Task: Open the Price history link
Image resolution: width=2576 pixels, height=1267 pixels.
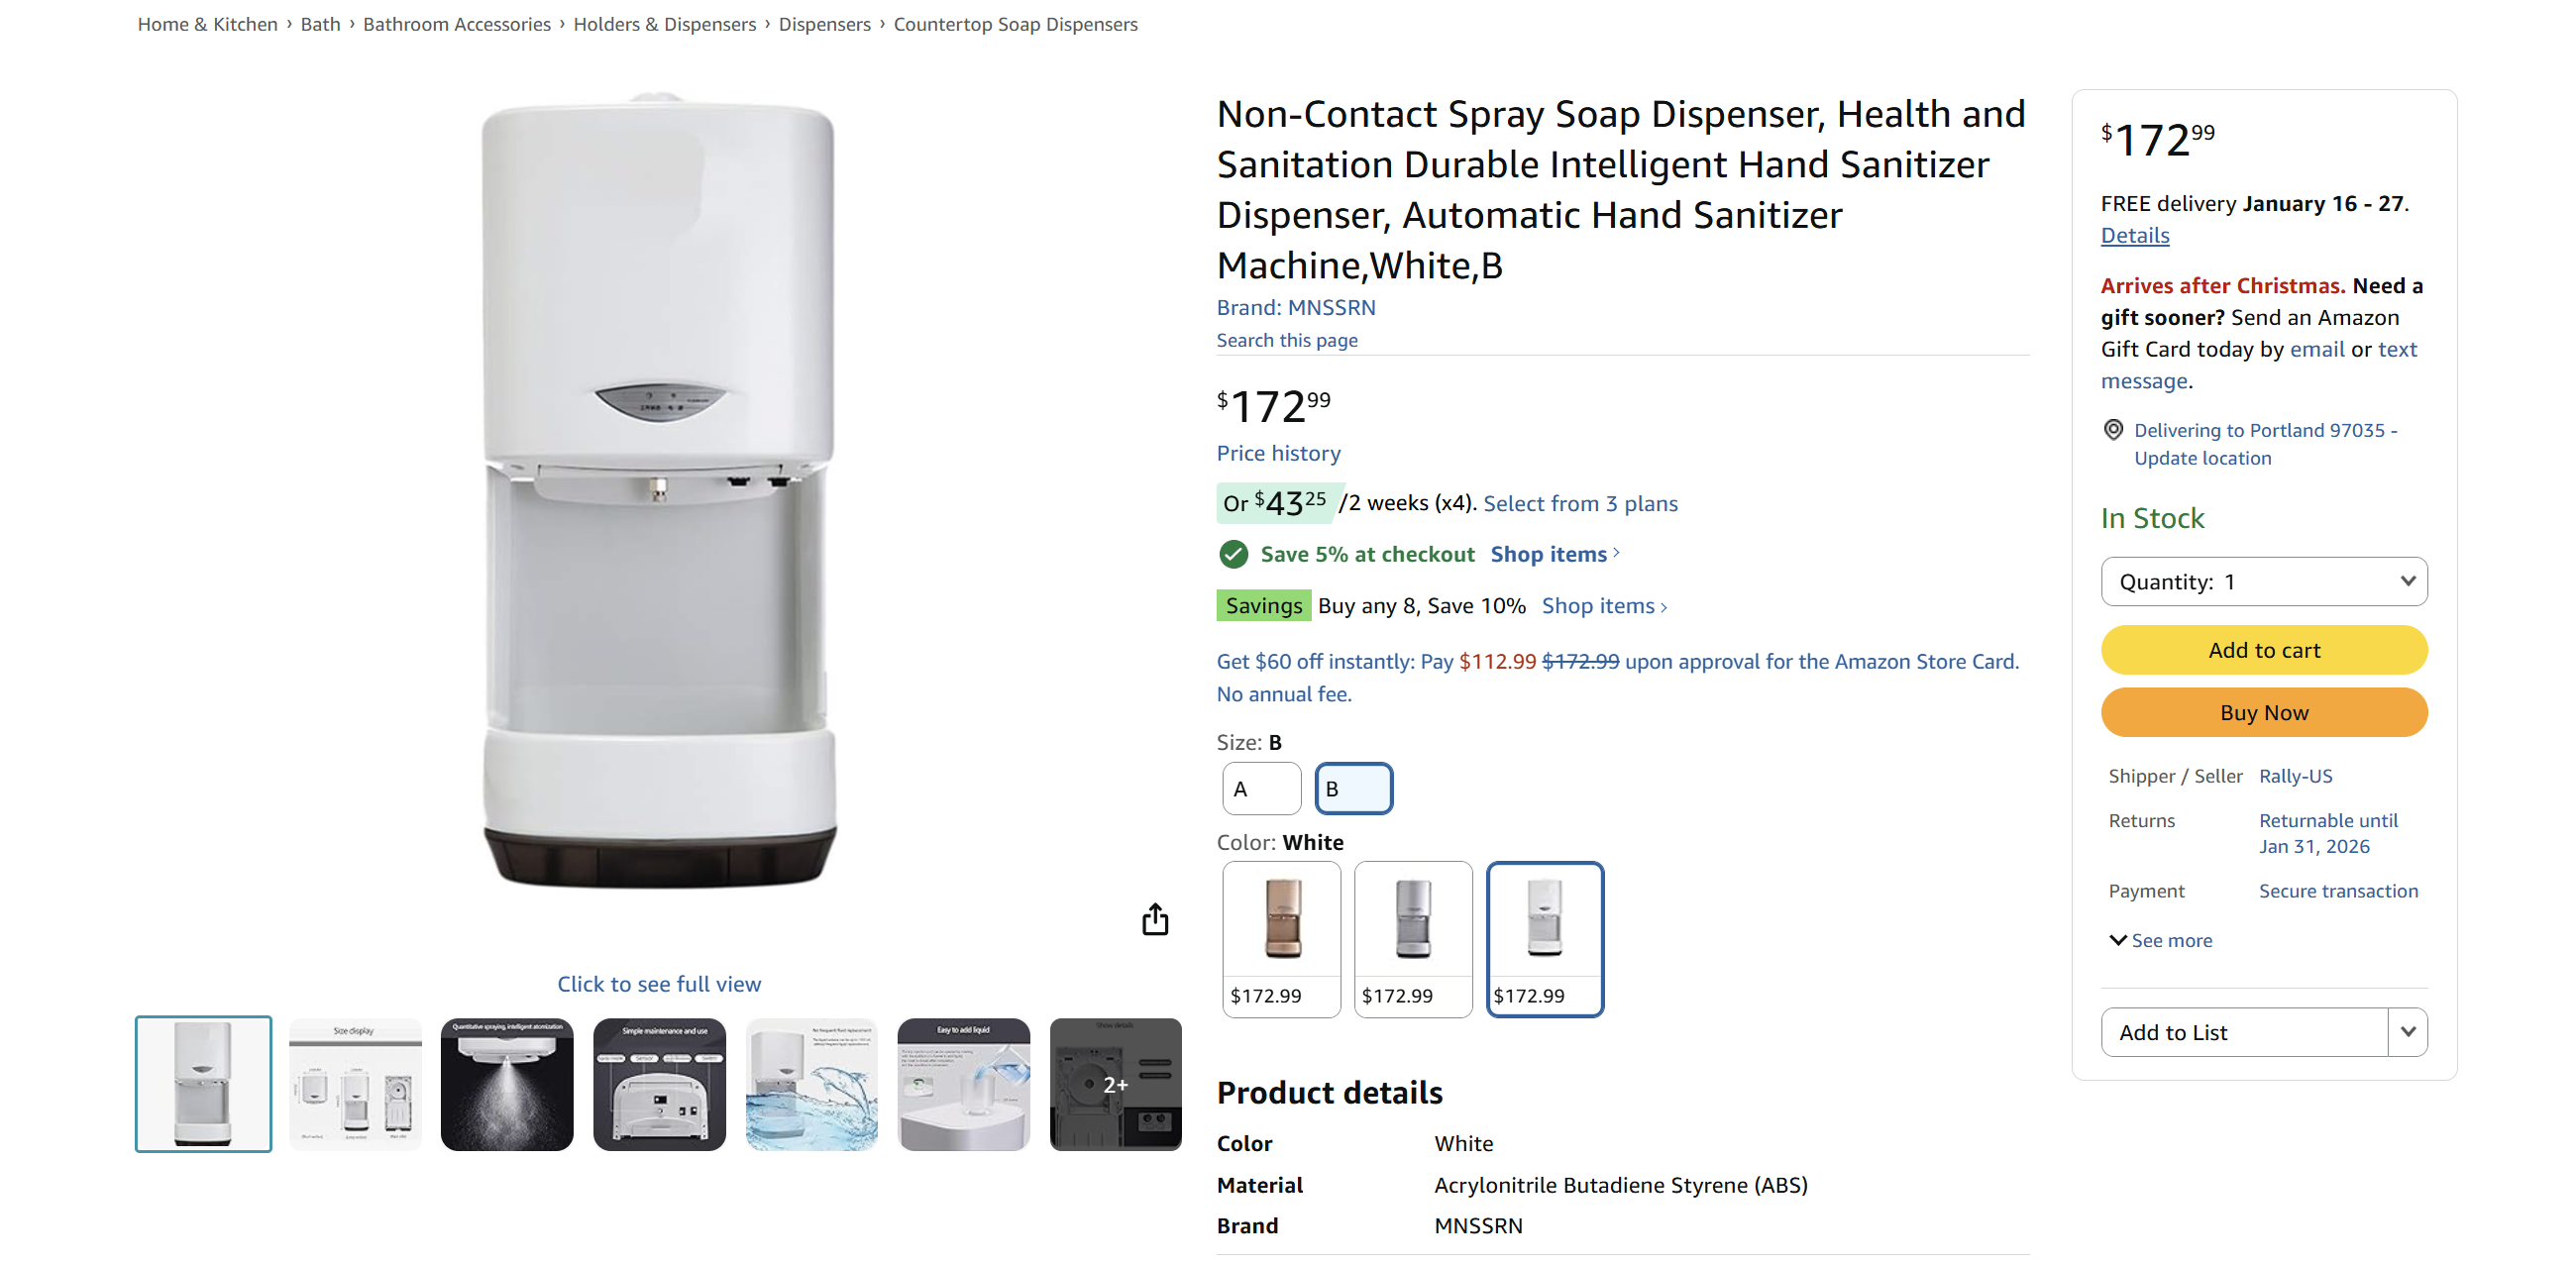Action: (1277, 453)
